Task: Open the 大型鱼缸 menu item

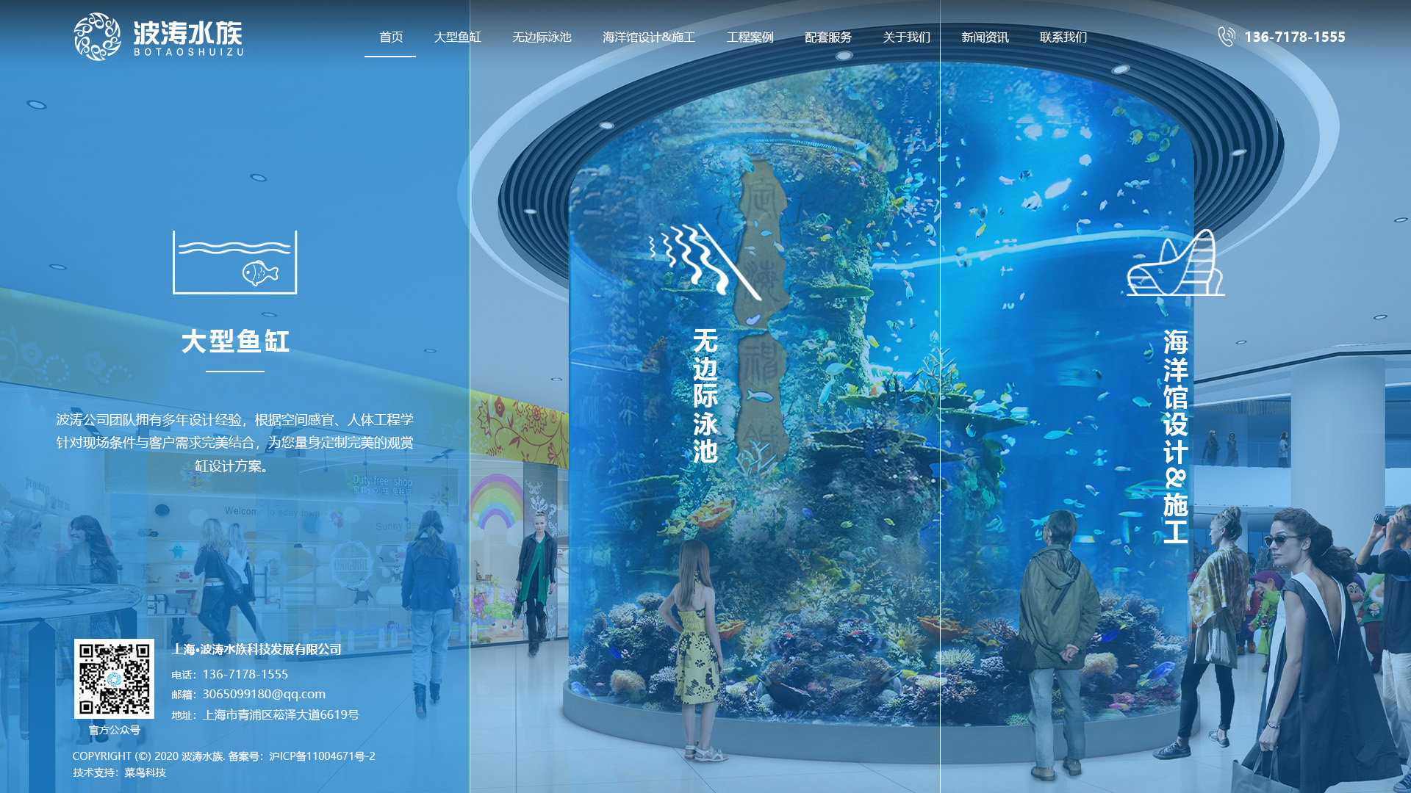Action: point(457,37)
